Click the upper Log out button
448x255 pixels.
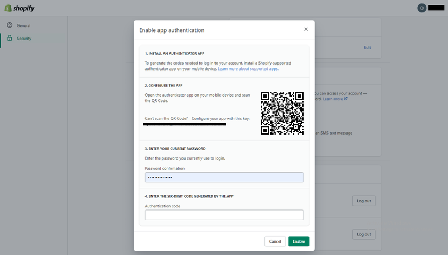pyautogui.click(x=364, y=201)
